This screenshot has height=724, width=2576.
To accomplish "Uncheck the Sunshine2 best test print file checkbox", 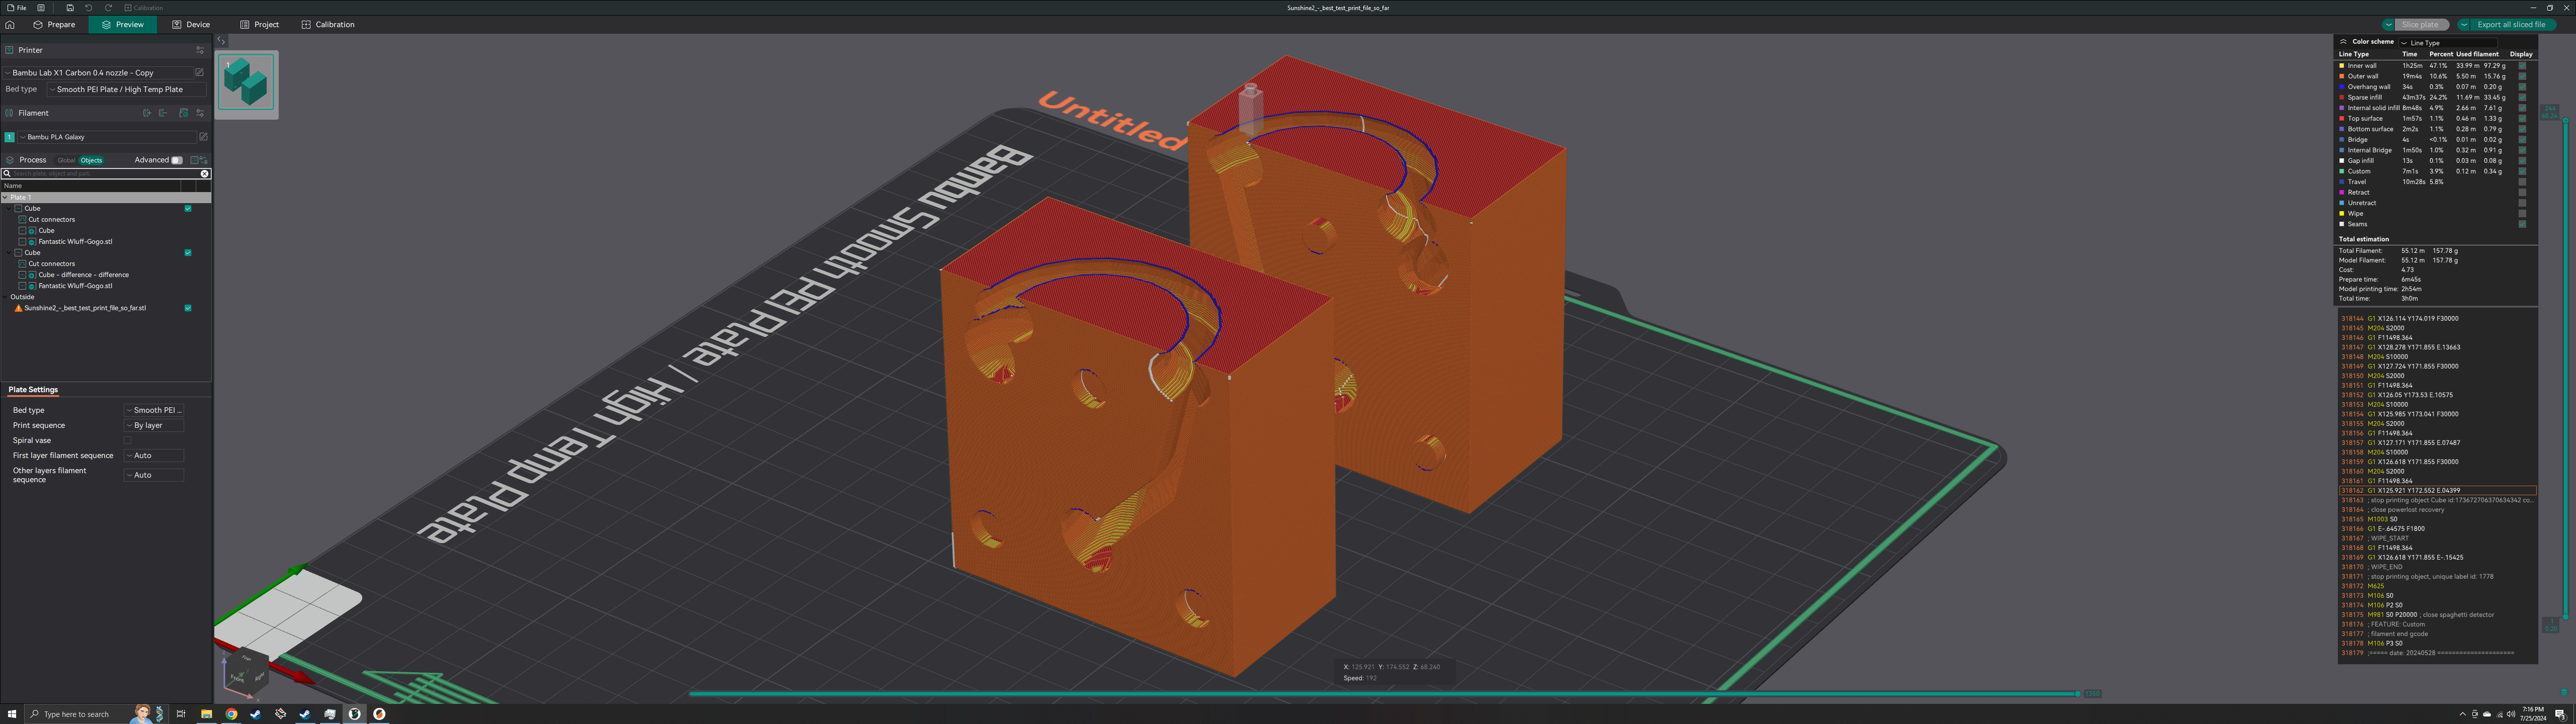I will click(x=188, y=308).
